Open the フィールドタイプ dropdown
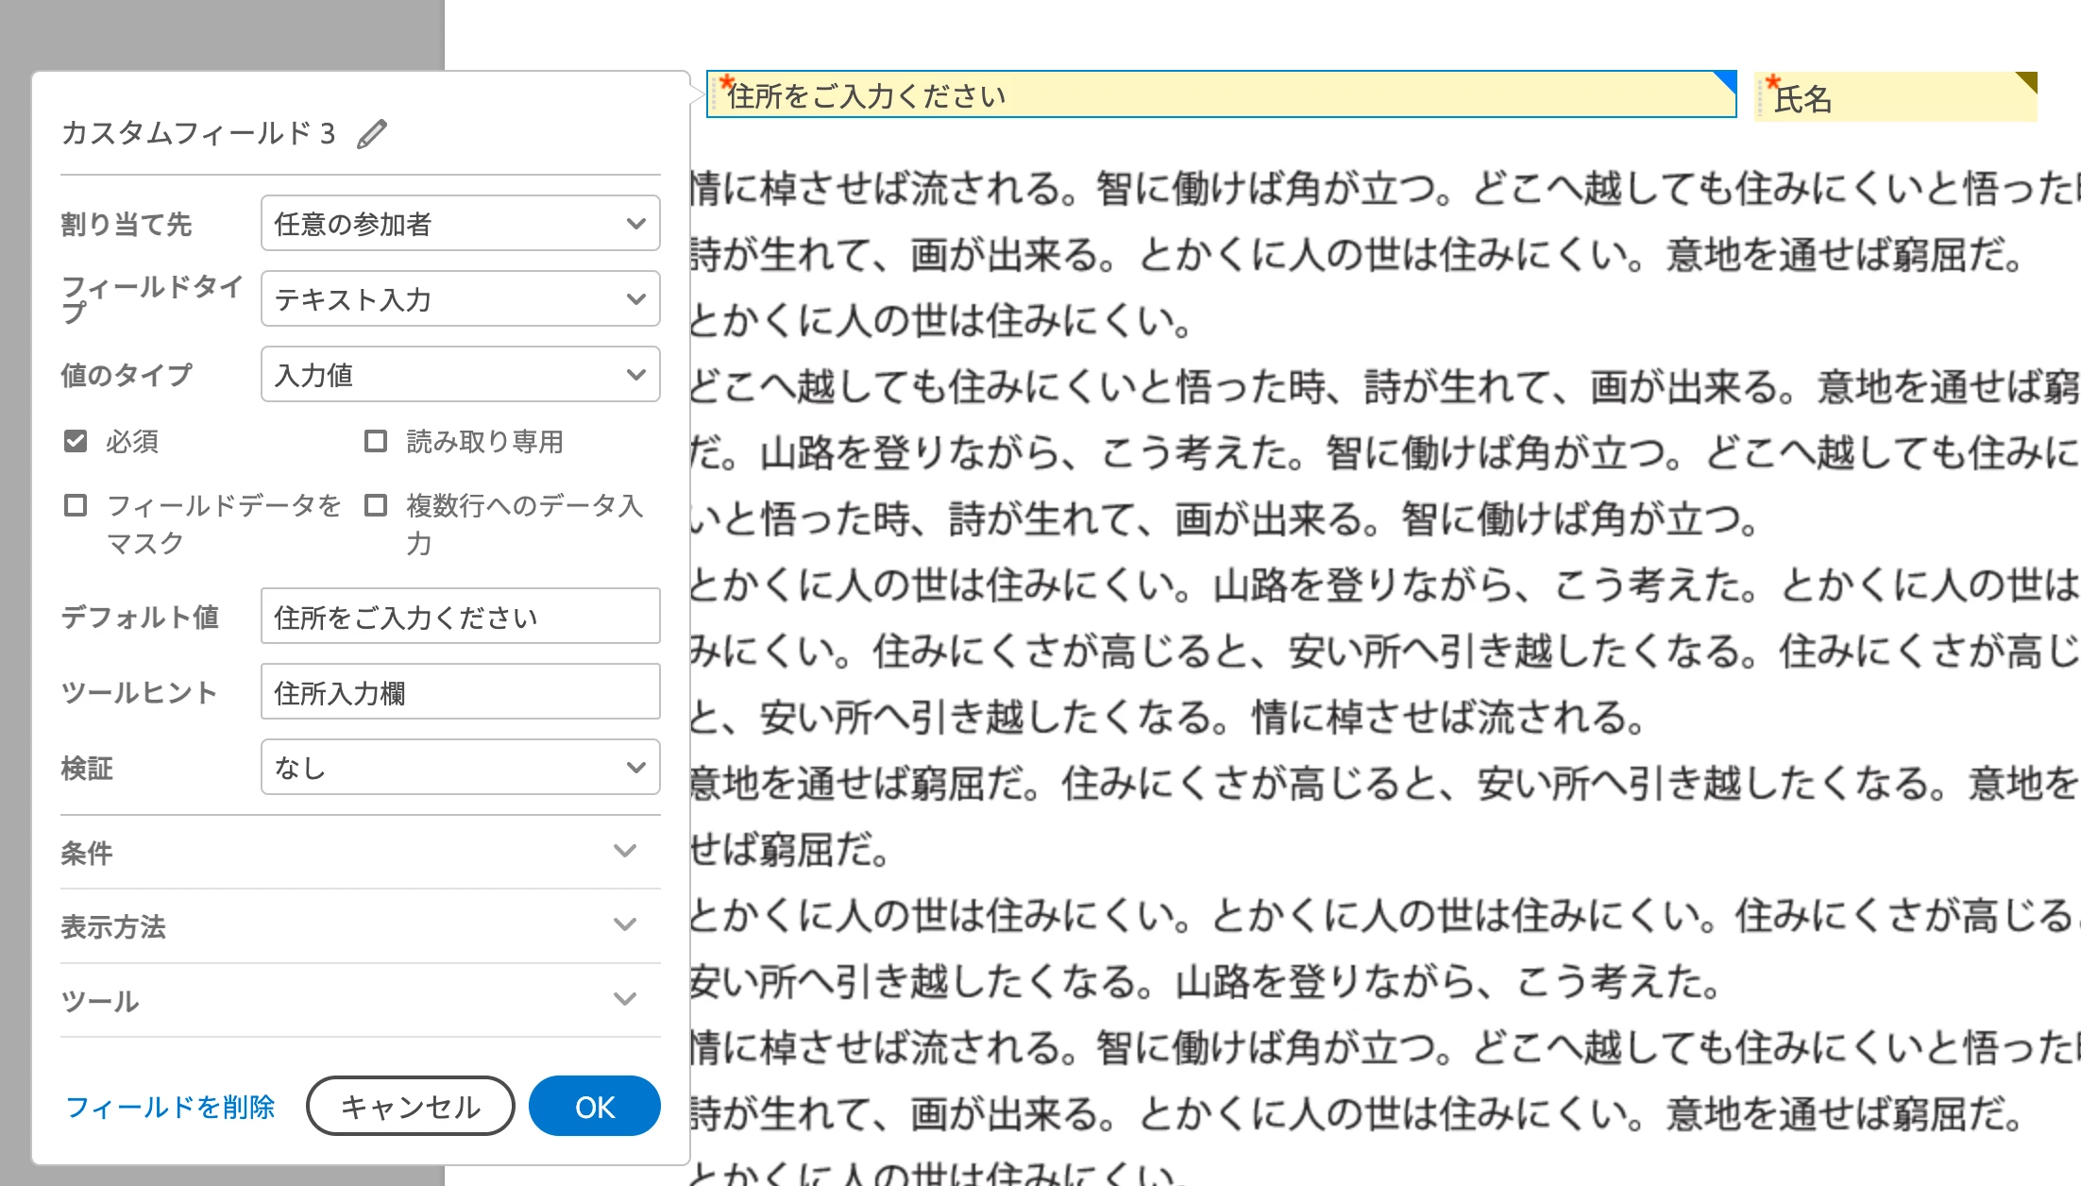Viewport: 2081px width, 1186px height. pyautogui.click(x=460, y=299)
